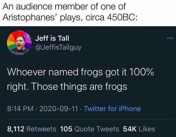View the 8,112 Retweets list
This screenshot has height=137, width=176.
pyautogui.click(x=32, y=129)
